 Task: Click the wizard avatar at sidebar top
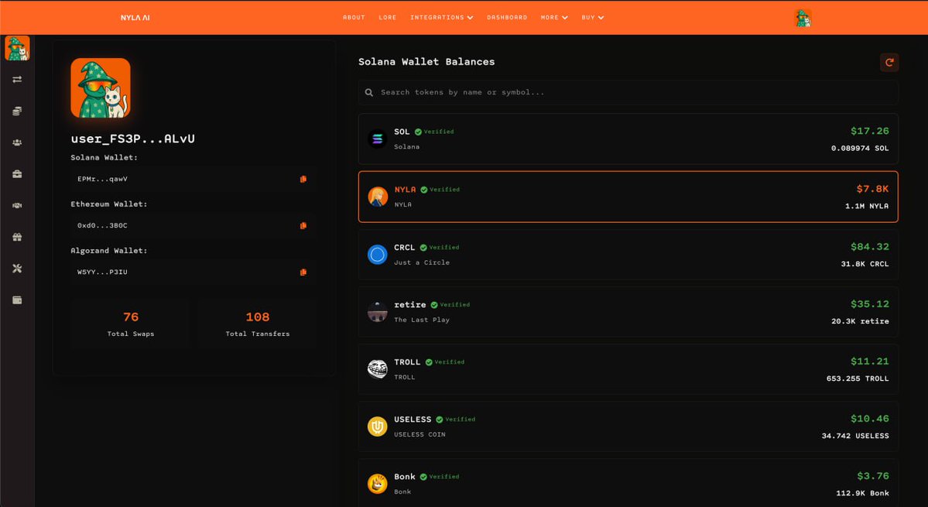click(17, 49)
